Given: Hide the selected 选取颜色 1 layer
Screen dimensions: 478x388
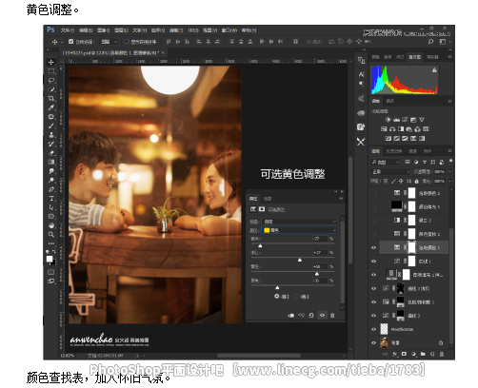Looking at the screenshot, I should [x=374, y=247].
